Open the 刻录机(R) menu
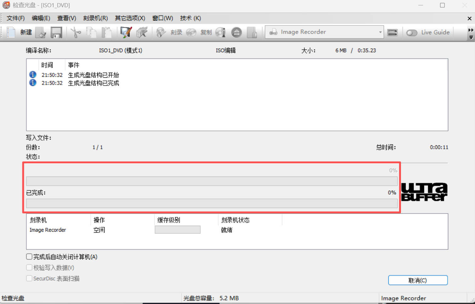 [95, 18]
